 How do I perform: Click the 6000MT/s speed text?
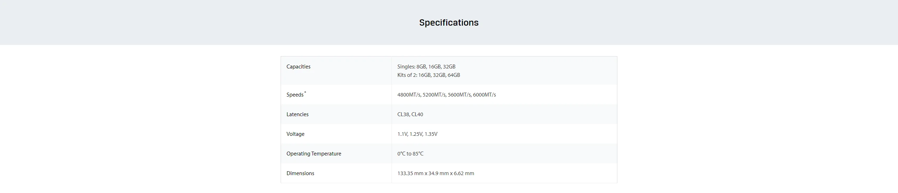(484, 95)
